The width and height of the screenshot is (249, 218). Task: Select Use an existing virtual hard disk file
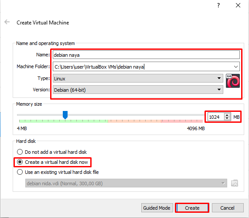tap(58, 172)
